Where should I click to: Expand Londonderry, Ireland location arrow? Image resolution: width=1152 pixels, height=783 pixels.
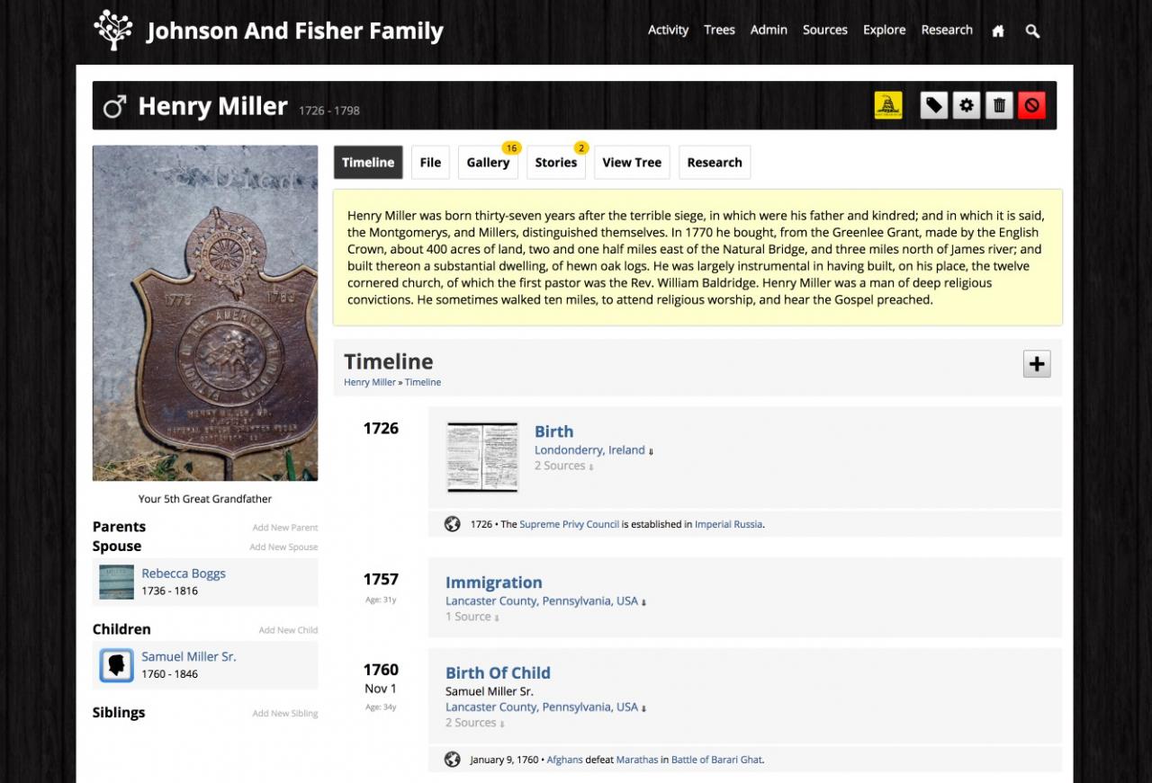coord(652,451)
